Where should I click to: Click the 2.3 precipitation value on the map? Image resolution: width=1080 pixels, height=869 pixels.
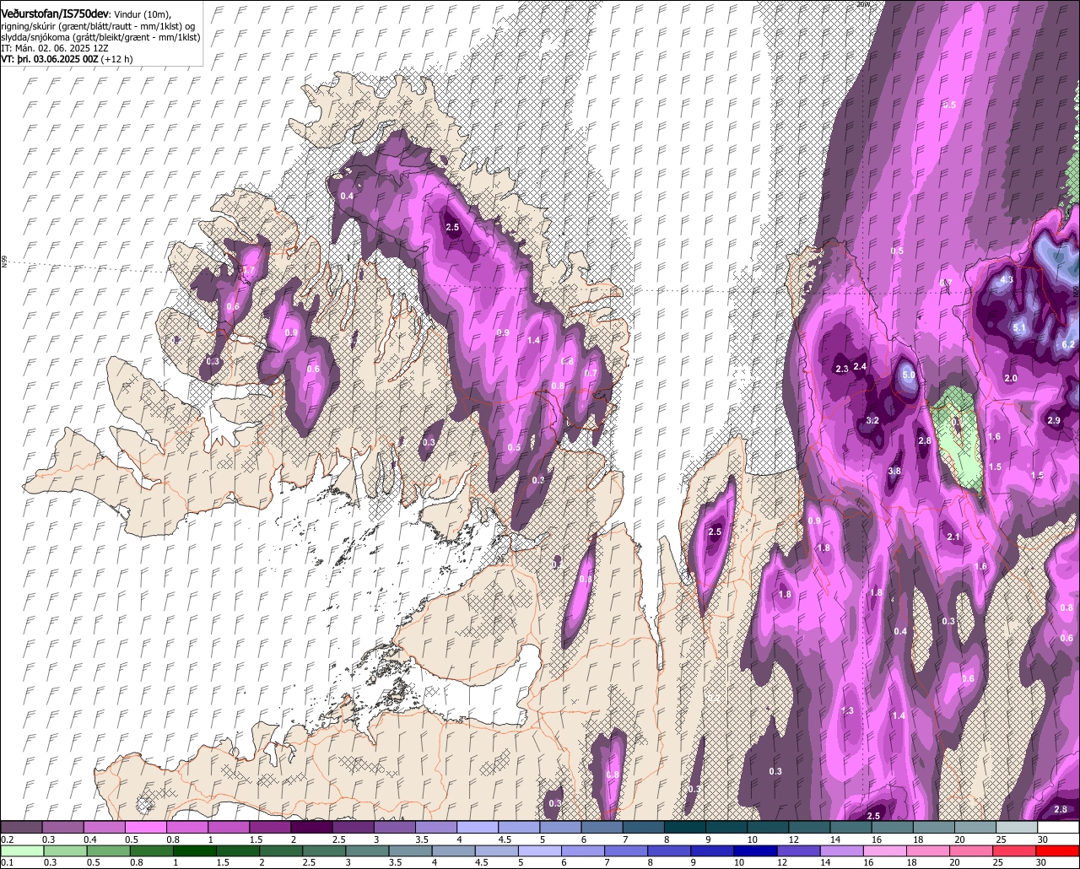[x=841, y=369]
